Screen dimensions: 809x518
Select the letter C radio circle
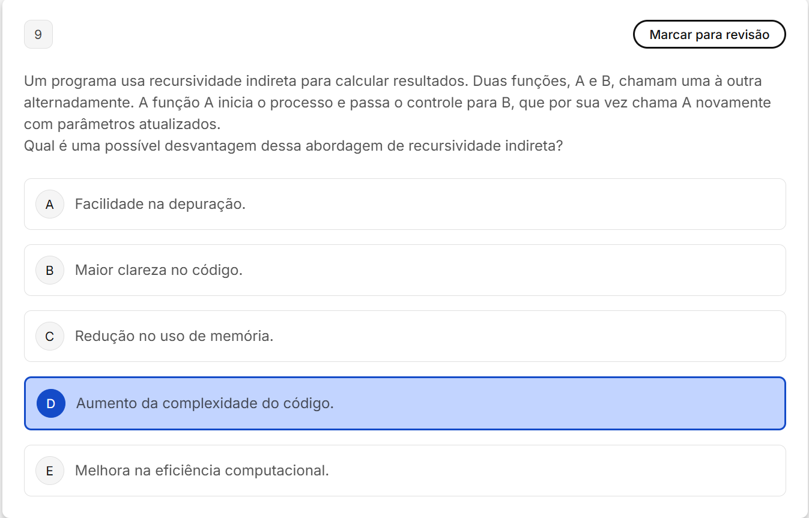click(x=50, y=336)
